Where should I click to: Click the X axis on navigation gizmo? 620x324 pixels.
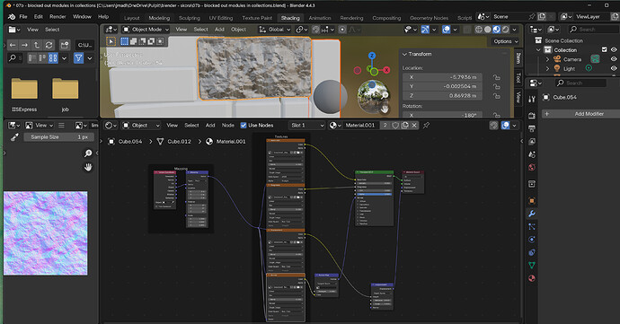tap(386, 70)
